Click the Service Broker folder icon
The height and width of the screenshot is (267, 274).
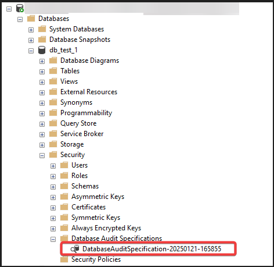[x=53, y=134]
